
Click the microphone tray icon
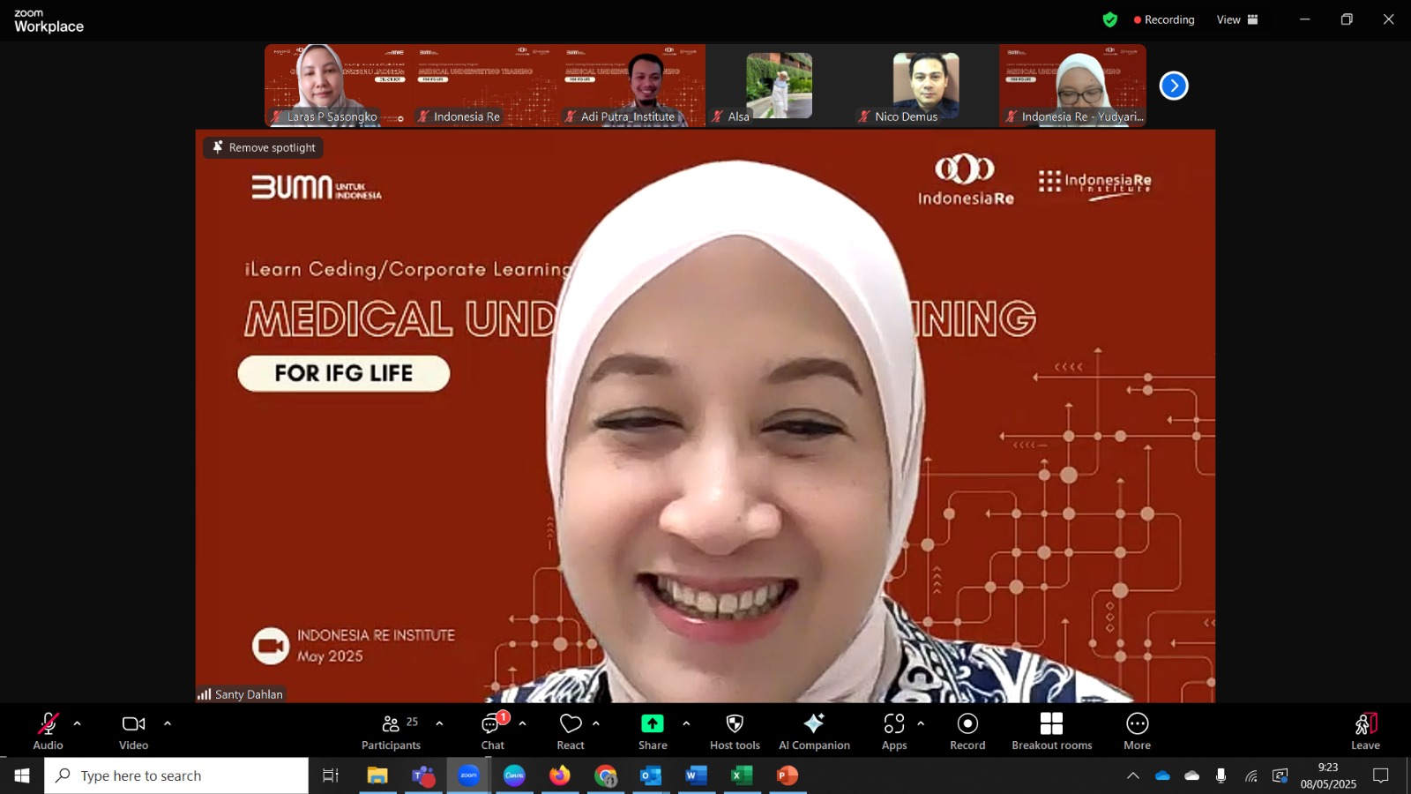pyautogui.click(x=1221, y=775)
